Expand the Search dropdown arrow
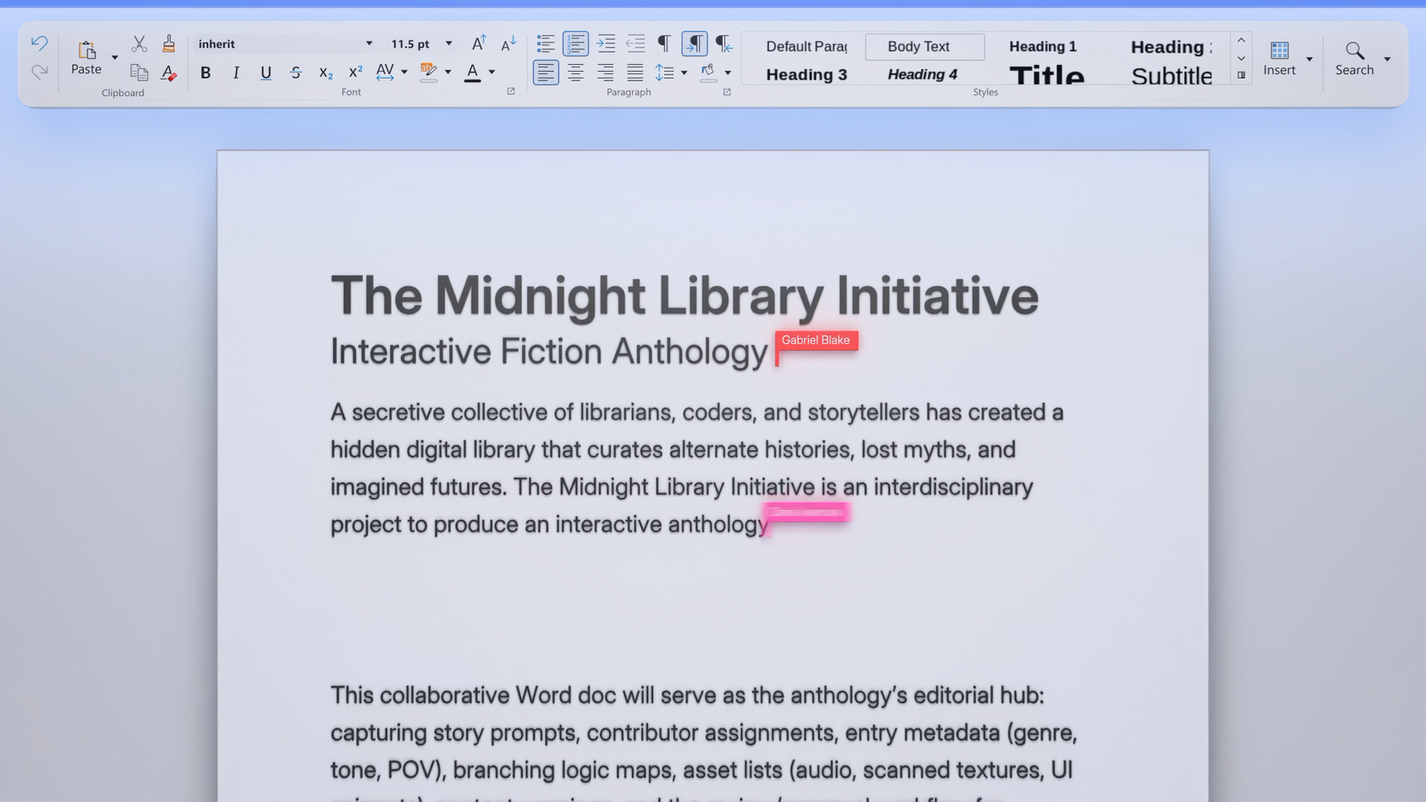This screenshot has width=1426, height=802. pos(1387,59)
